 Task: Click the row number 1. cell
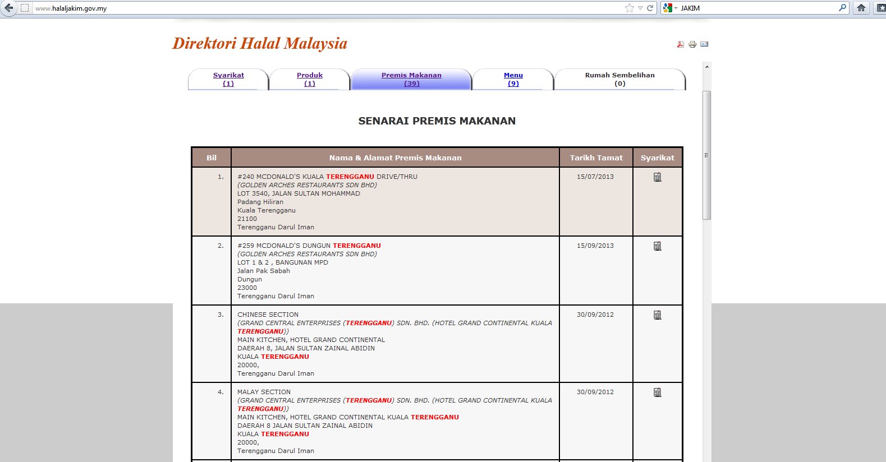212,201
